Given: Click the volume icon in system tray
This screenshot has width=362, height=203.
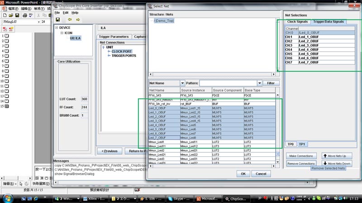Looking at the screenshot, I should point(345,198).
